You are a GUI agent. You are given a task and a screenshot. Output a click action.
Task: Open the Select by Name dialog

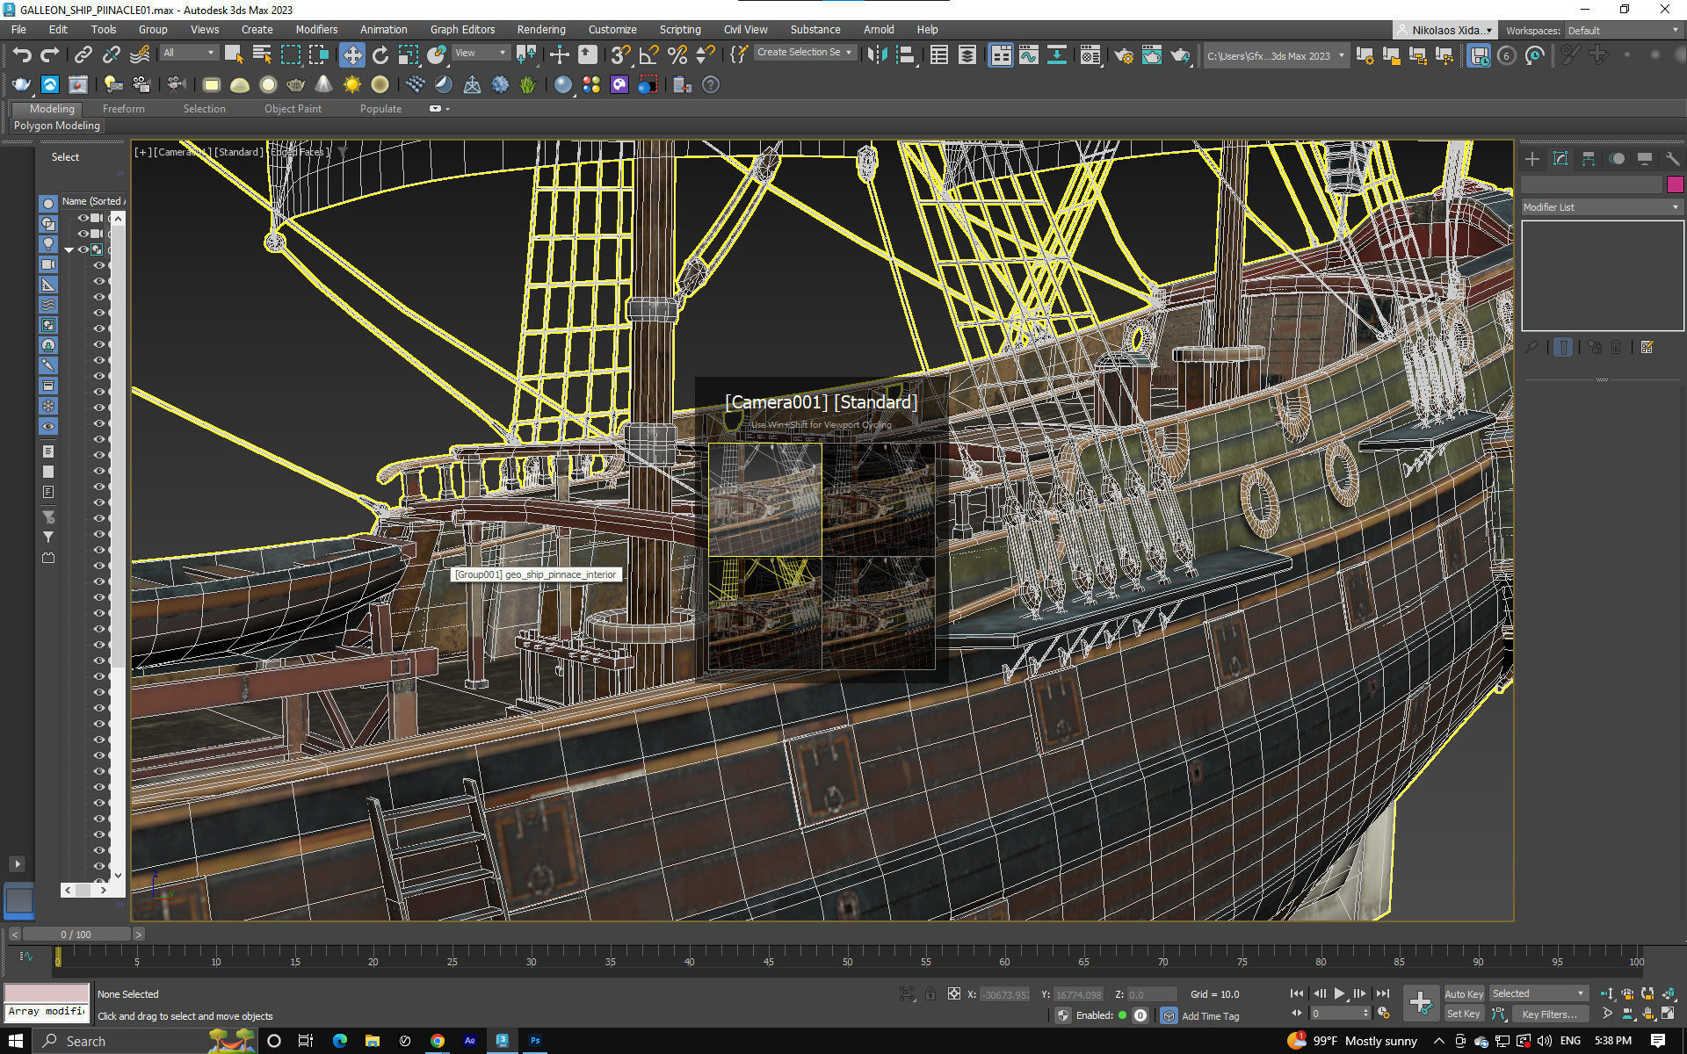click(262, 55)
